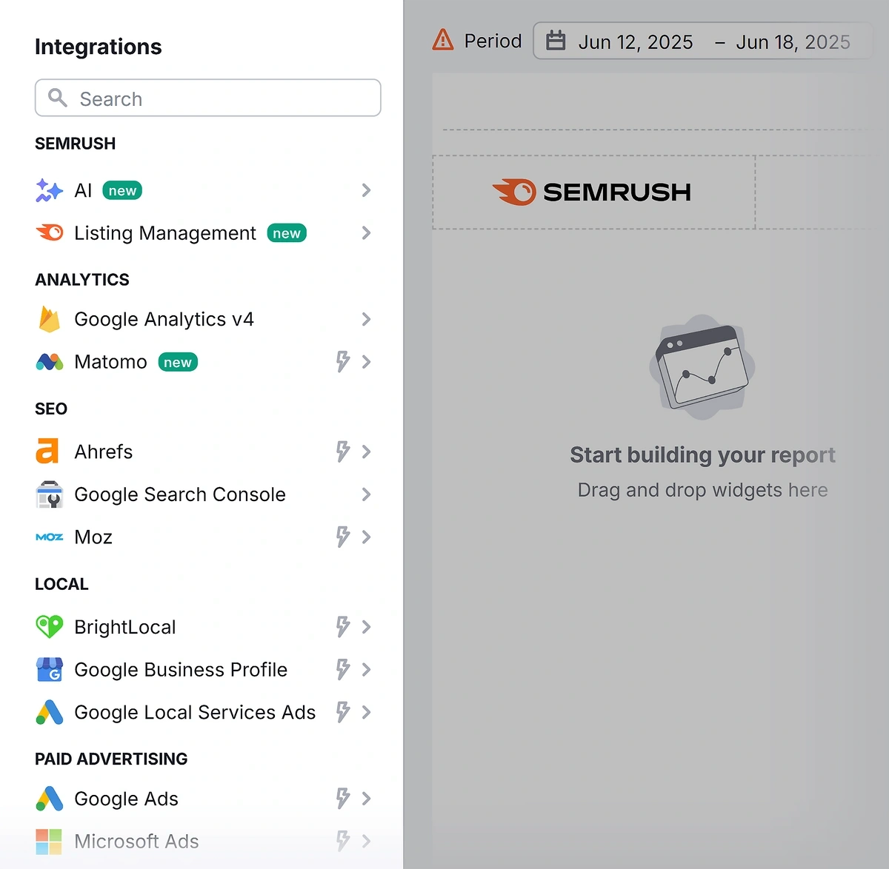Click the 'new' badge next to AI
This screenshot has width=889, height=869.
(x=121, y=190)
